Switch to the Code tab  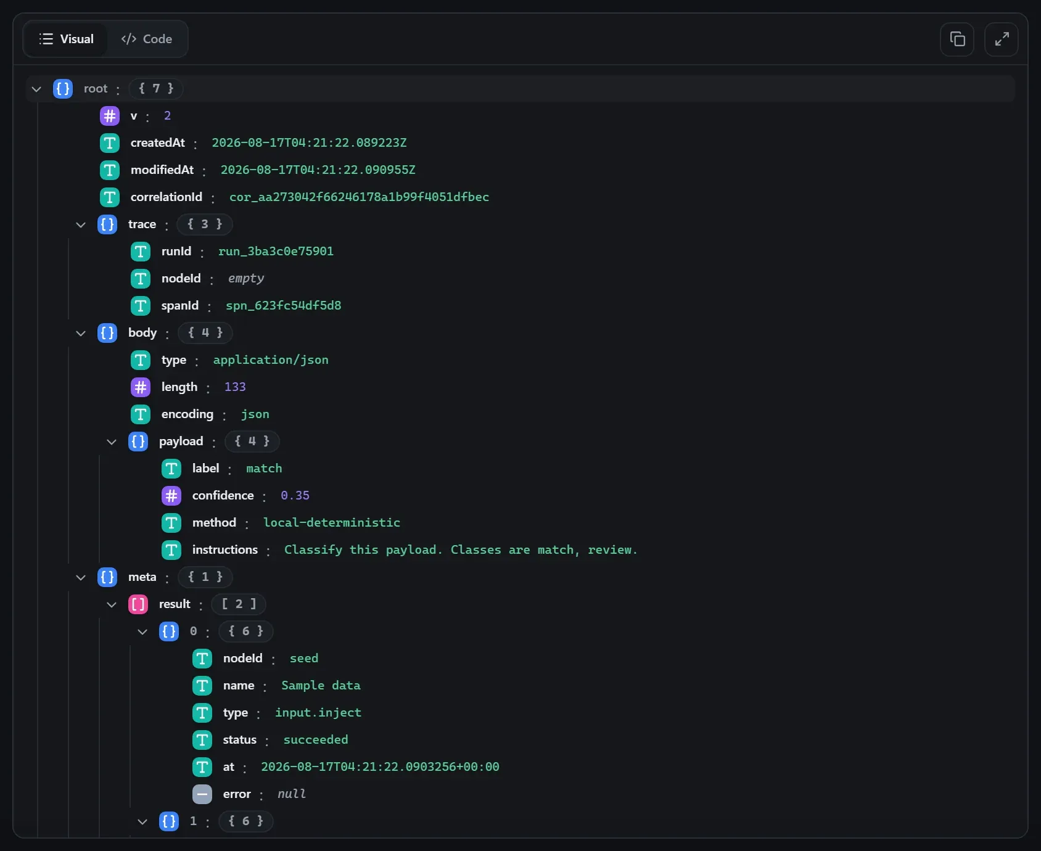[147, 39]
